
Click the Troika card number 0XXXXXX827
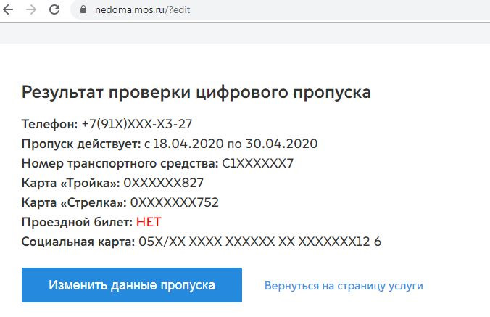pos(164,183)
